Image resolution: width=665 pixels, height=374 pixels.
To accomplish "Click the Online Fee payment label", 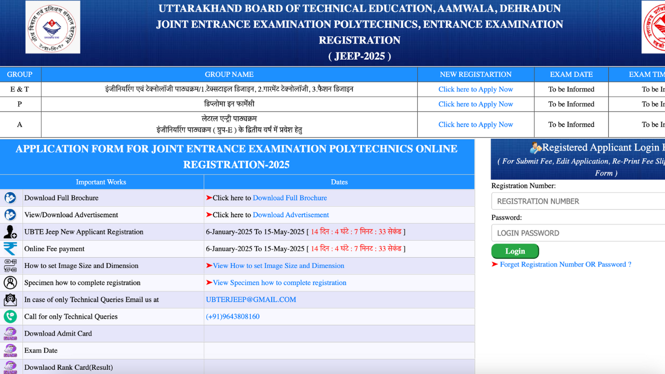I will [x=55, y=249].
